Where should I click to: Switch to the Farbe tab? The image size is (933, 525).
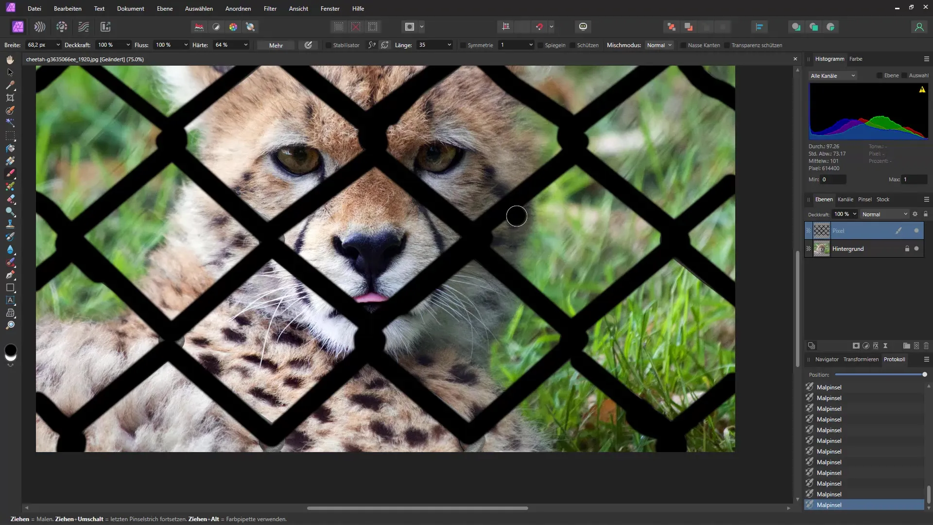(x=856, y=59)
